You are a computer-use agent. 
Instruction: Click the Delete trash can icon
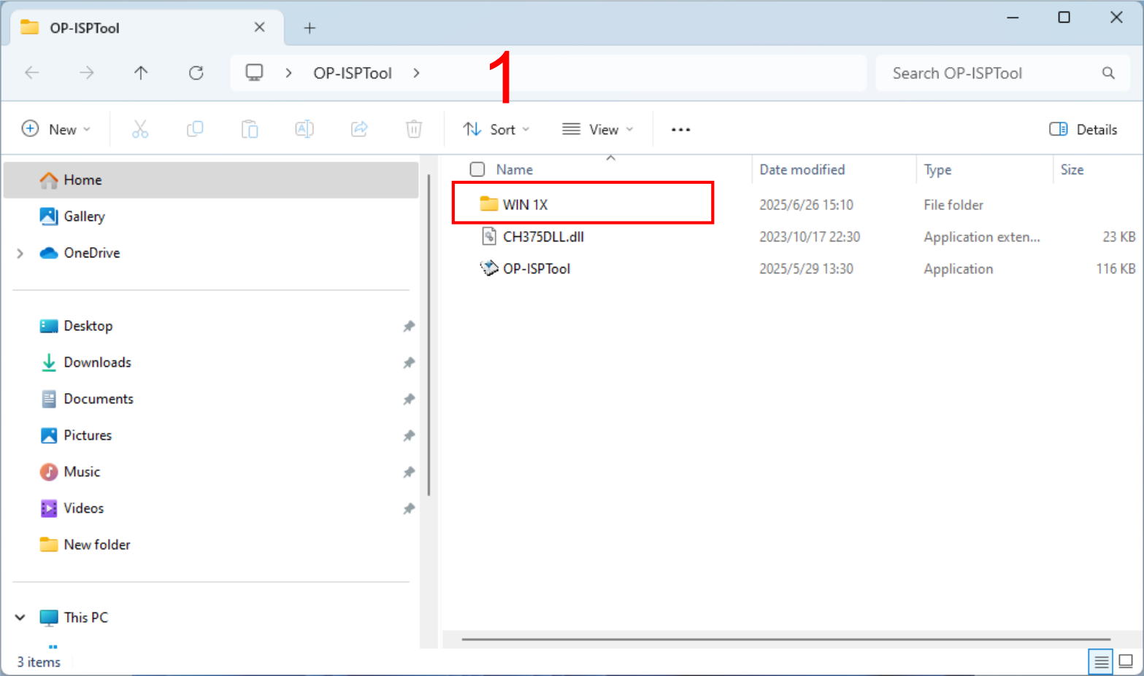point(414,129)
